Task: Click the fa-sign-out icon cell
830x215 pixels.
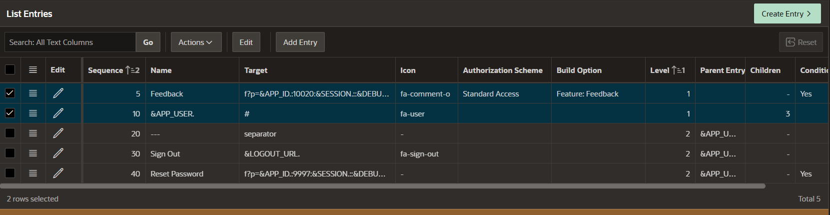Action: coord(427,153)
